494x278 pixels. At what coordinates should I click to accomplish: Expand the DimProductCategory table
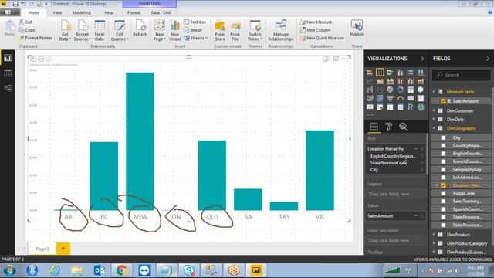(x=434, y=243)
